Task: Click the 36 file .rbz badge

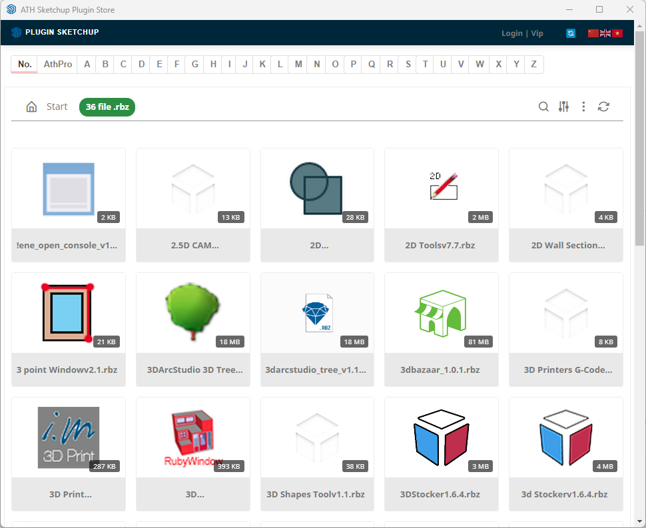Action: click(107, 107)
